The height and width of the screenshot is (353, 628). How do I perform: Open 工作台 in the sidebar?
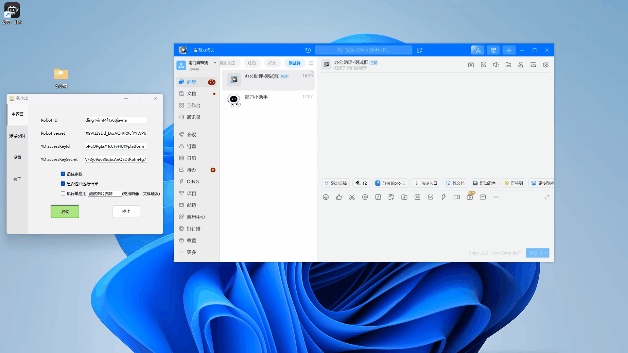pyautogui.click(x=193, y=106)
